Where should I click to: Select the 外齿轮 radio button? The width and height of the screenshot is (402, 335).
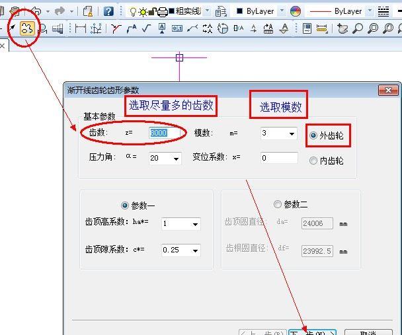[x=313, y=135]
